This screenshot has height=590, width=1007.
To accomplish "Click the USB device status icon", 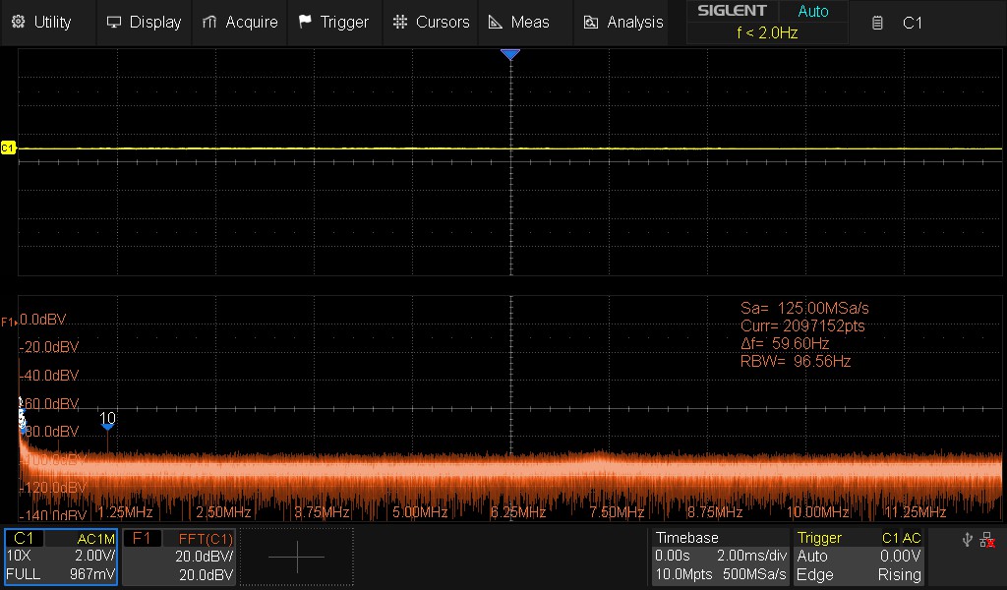I will click(968, 540).
